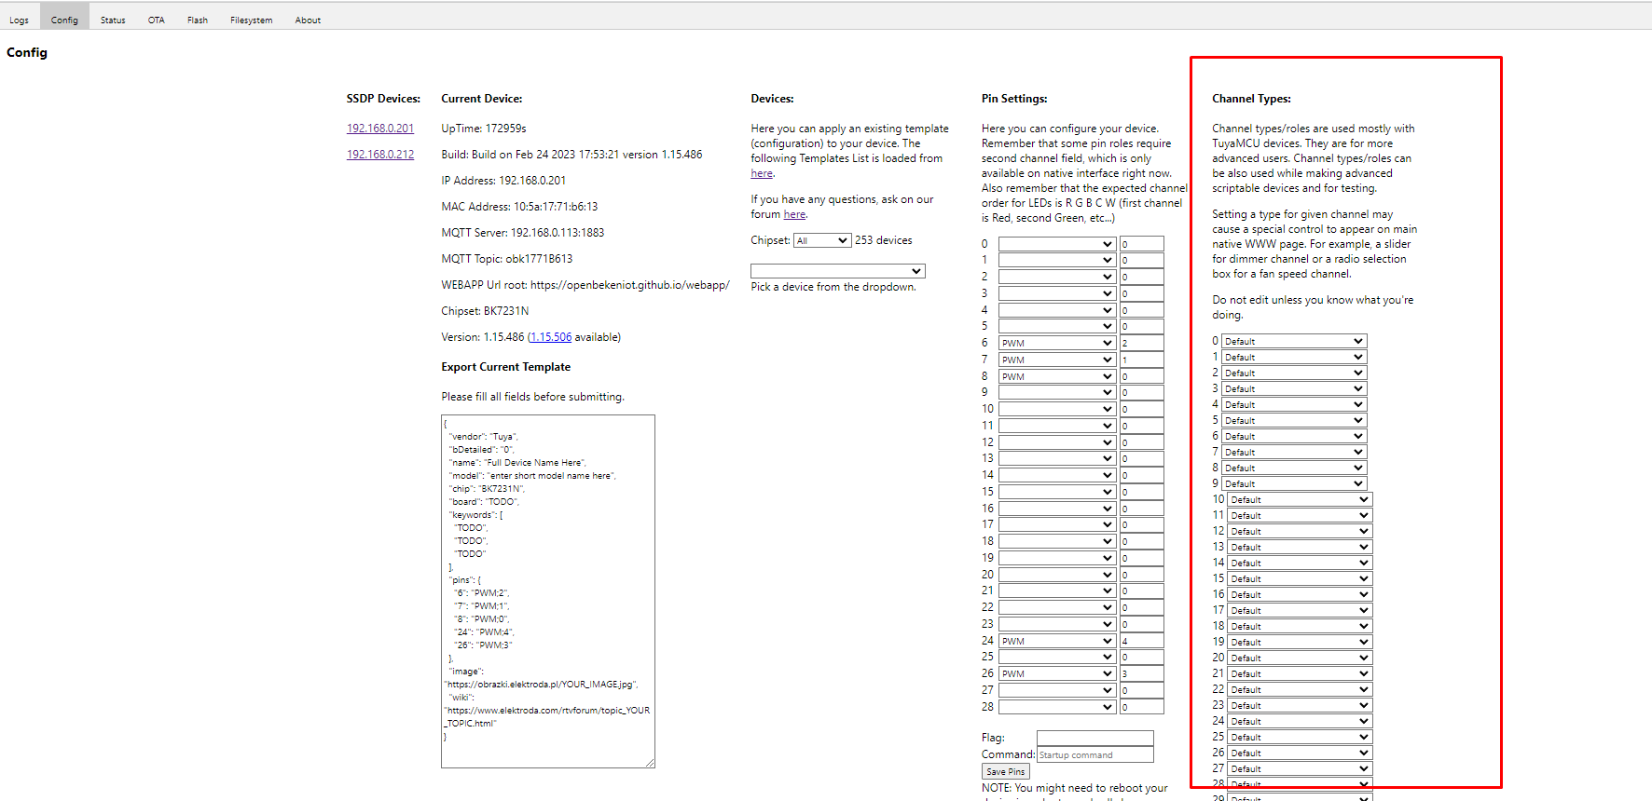This screenshot has width=1652, height=801.
Task: Click pin 0 channel number field
Action: pyautogui.click(x=1142, y=244)
